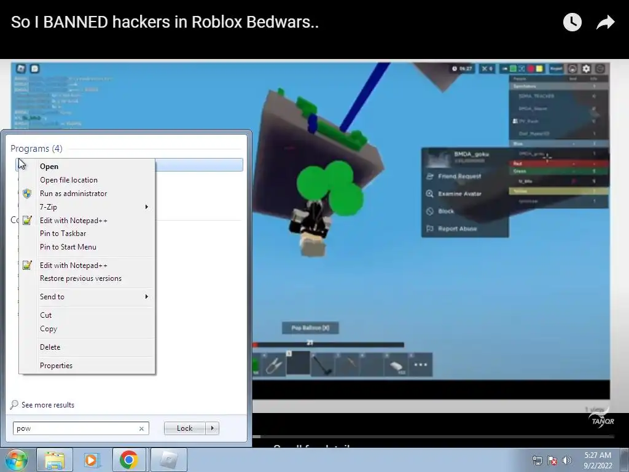Click the BMDA_goku name on player card
The height and width of the screenshot is (472, 629).
tap(471, 154)
